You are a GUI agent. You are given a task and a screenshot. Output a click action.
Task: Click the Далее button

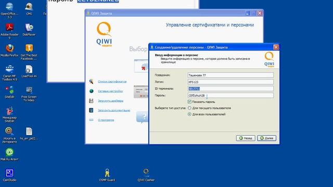tap(267, 138)
